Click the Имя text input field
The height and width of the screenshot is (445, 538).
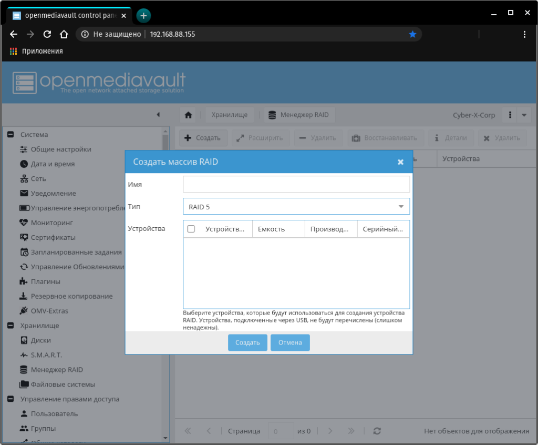296,184
